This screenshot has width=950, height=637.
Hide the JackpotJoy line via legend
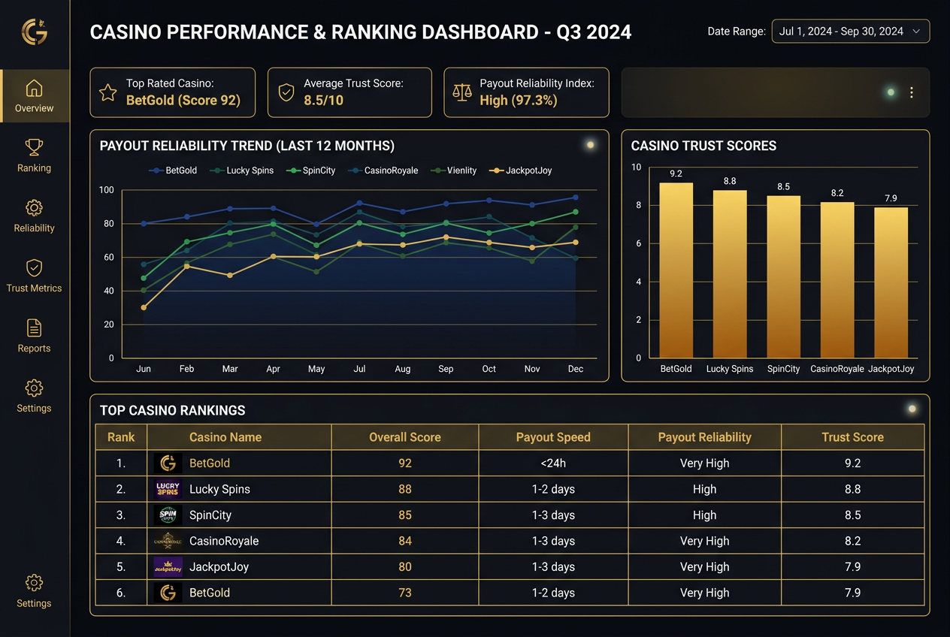[x=521, y=171]
